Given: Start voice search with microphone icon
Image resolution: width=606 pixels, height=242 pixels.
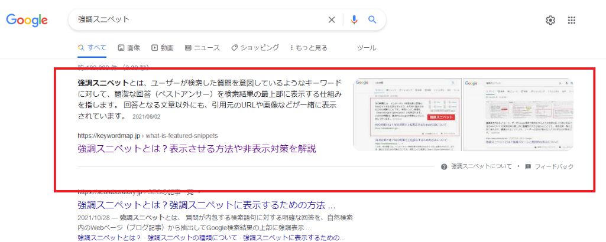Looking at the screenshot, I should pyautogui.click(x=354, y=19).
